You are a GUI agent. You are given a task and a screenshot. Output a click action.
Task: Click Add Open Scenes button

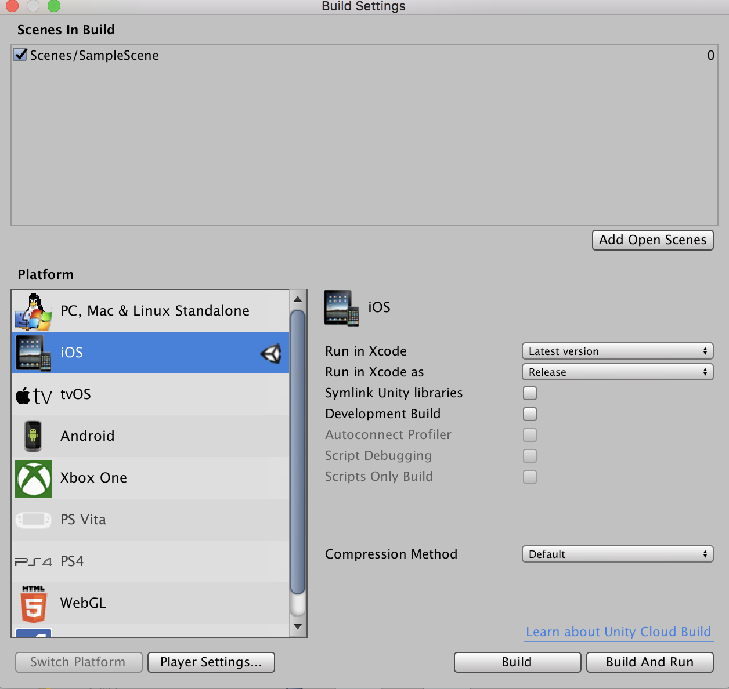653,240
